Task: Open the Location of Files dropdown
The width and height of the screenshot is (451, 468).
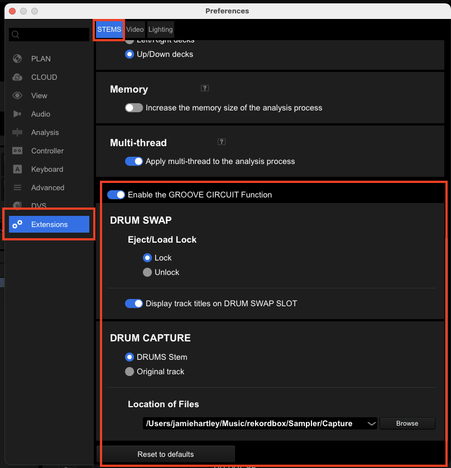Action: pyautogui.click(x=372, y=423)
